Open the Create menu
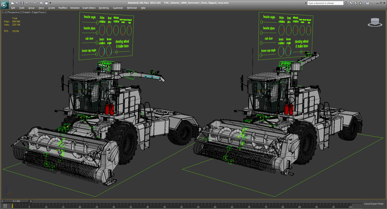 coord(52,8)
